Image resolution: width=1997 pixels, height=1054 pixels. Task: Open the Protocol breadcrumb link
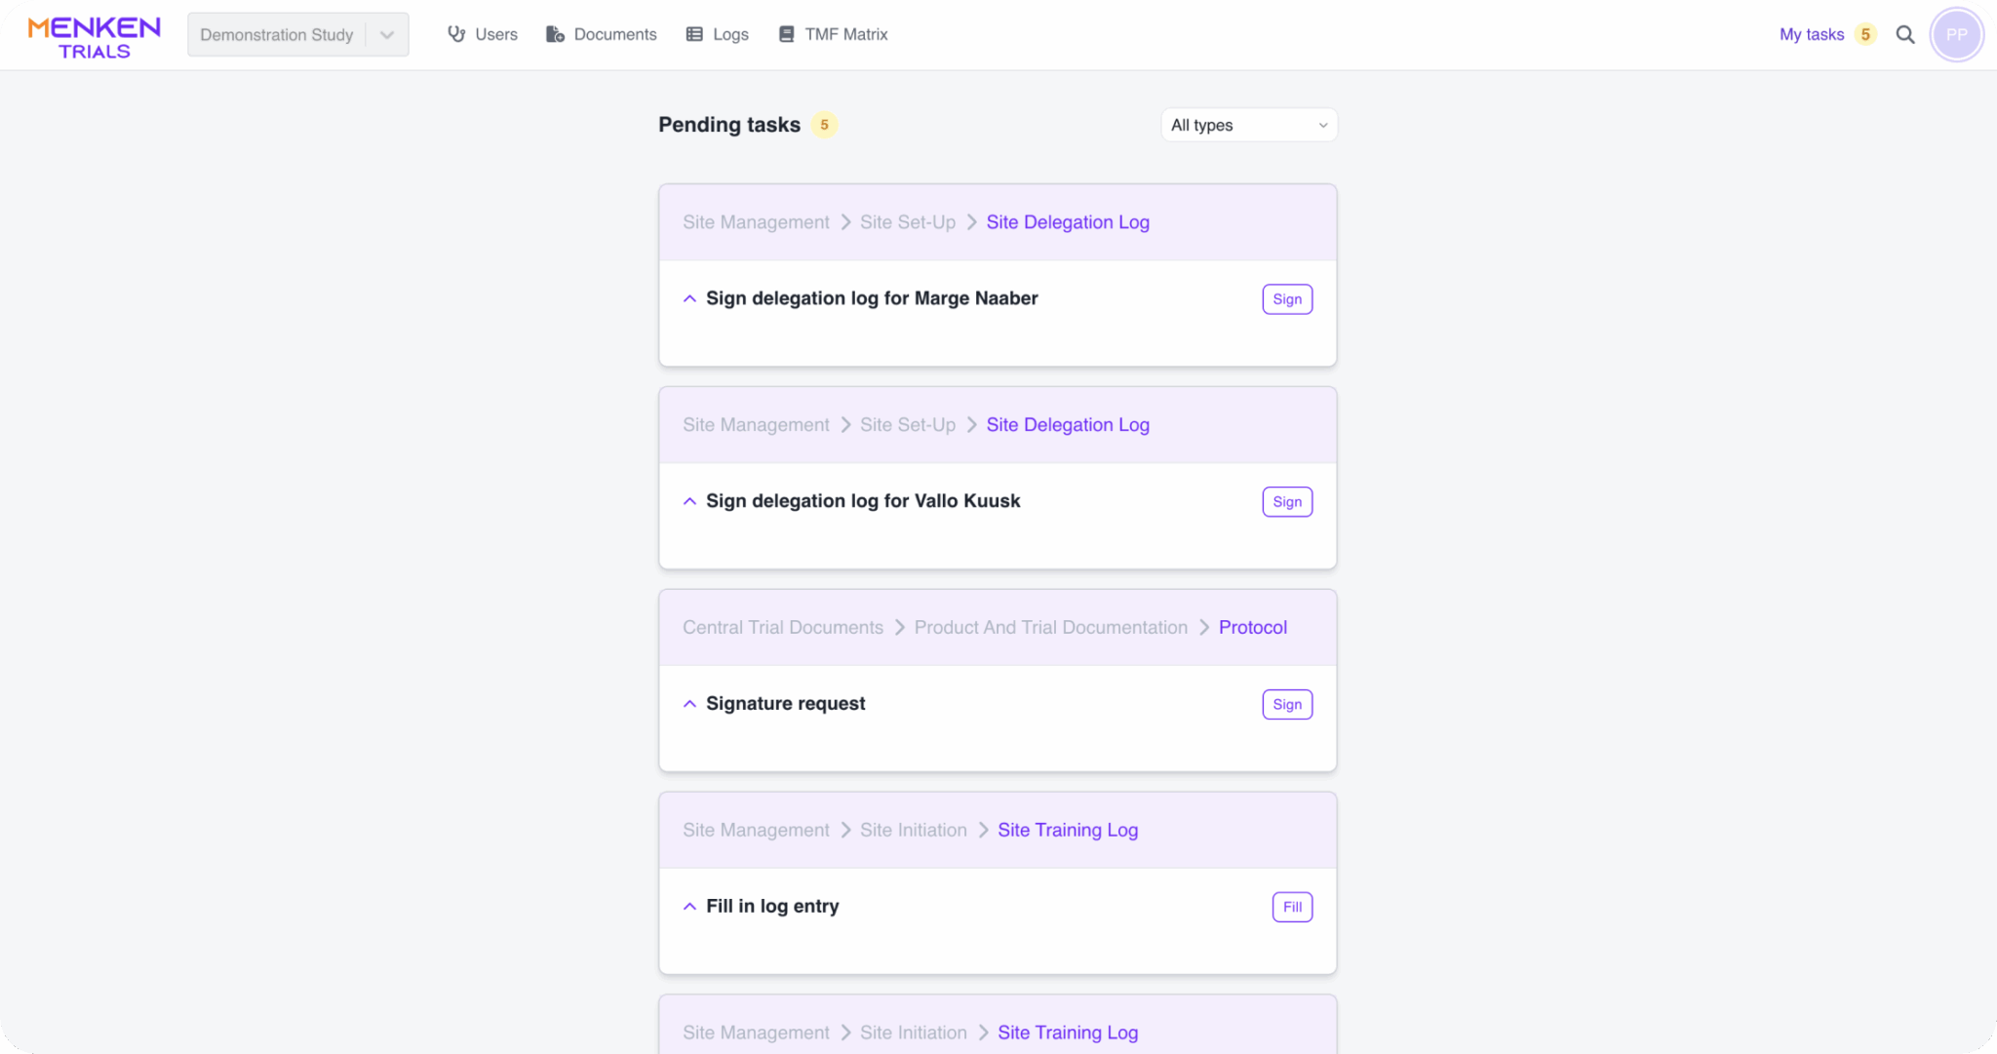coord(1252,627)
